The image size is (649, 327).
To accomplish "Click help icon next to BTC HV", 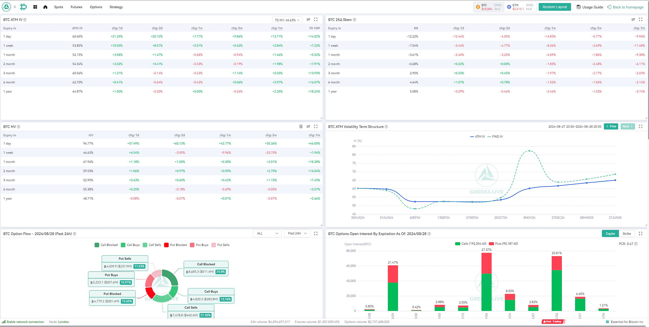I will [18, 127].
